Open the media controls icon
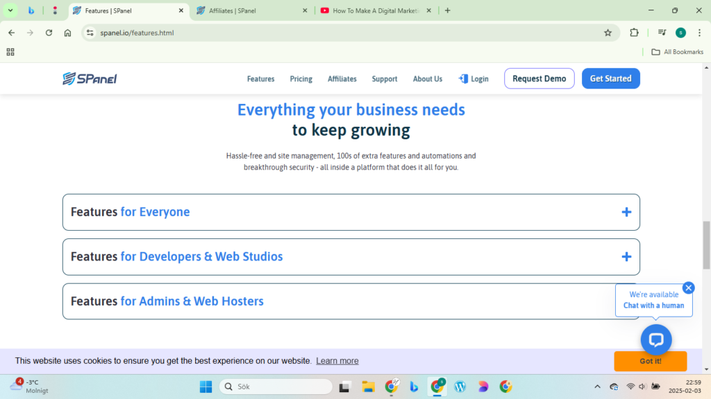 click(x=662, y=33)
